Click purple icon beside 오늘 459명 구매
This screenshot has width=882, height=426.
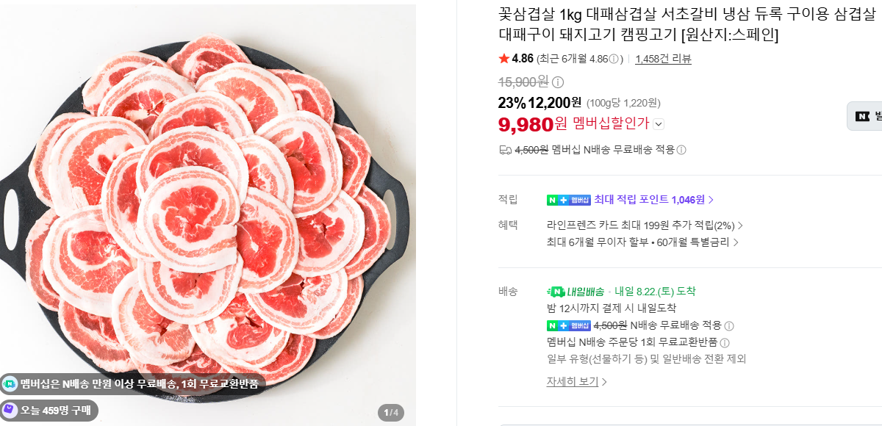point(10,410)
